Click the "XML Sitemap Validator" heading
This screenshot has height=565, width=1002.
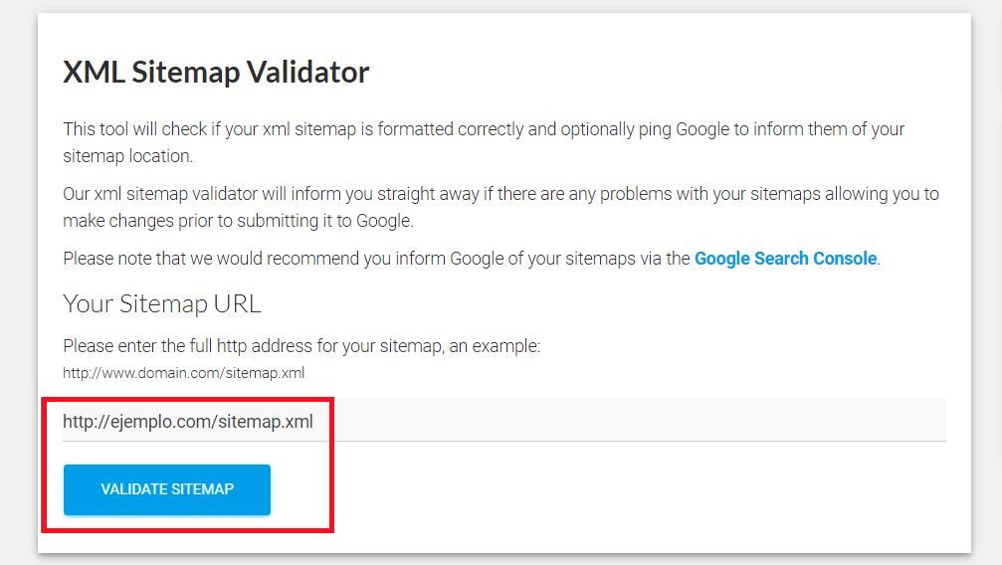click(216, 73)
